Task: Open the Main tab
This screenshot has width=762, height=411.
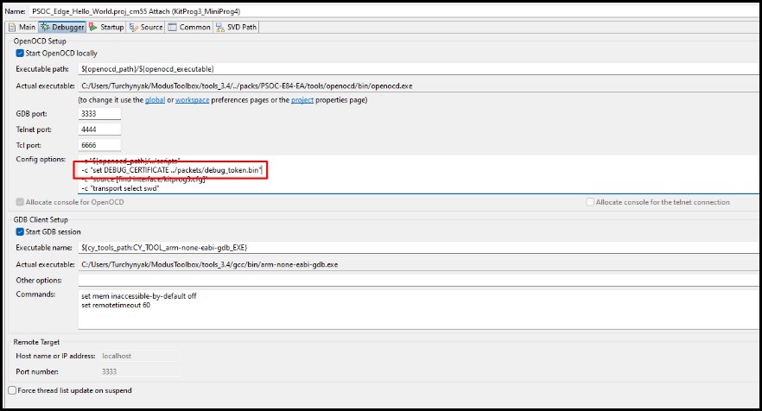Action: coord(23,27)
